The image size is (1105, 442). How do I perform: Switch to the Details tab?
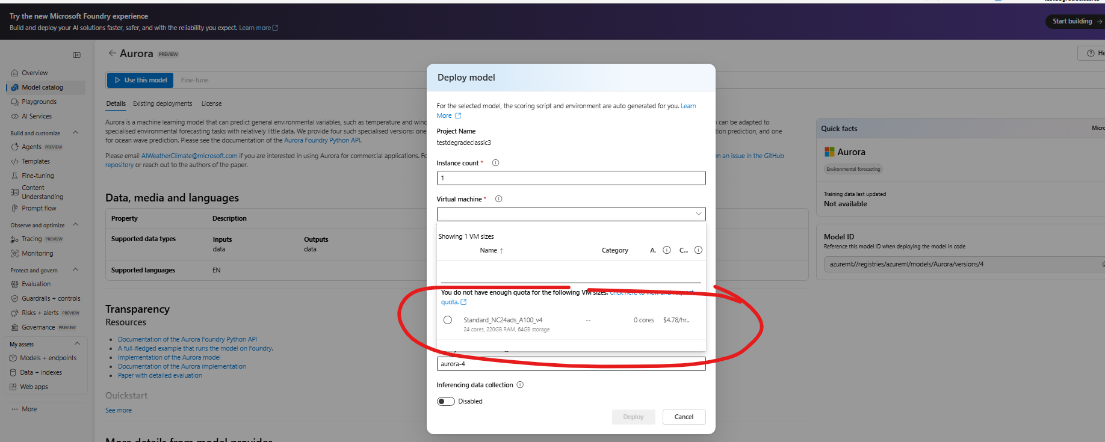(x=116, y=103)
